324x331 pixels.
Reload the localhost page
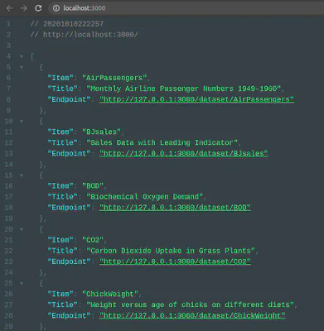coord(38,8)
